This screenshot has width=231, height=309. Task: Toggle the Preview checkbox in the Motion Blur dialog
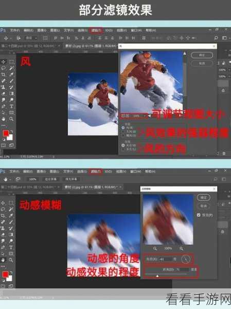pyautogui.click(x=199, y=215)
